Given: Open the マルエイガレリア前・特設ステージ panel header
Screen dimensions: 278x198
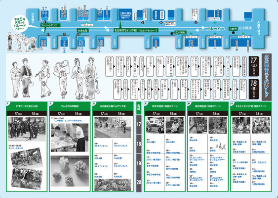Looking at the screenshot, I should 251,106.
